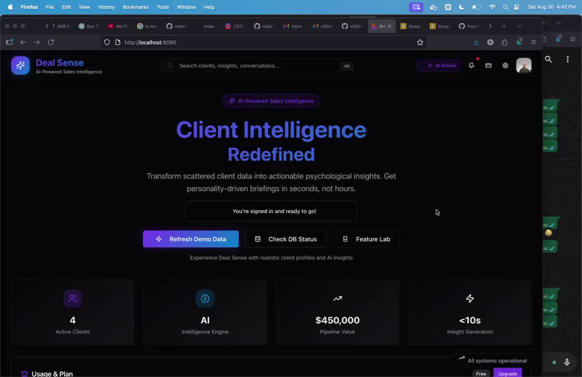Switch to the Inbox Gmail tab
582x377 pixels.
(293, 26)
